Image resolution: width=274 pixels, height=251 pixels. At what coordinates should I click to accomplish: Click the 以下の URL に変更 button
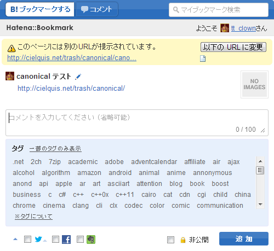pyautogui.click(x=233, y=47)
